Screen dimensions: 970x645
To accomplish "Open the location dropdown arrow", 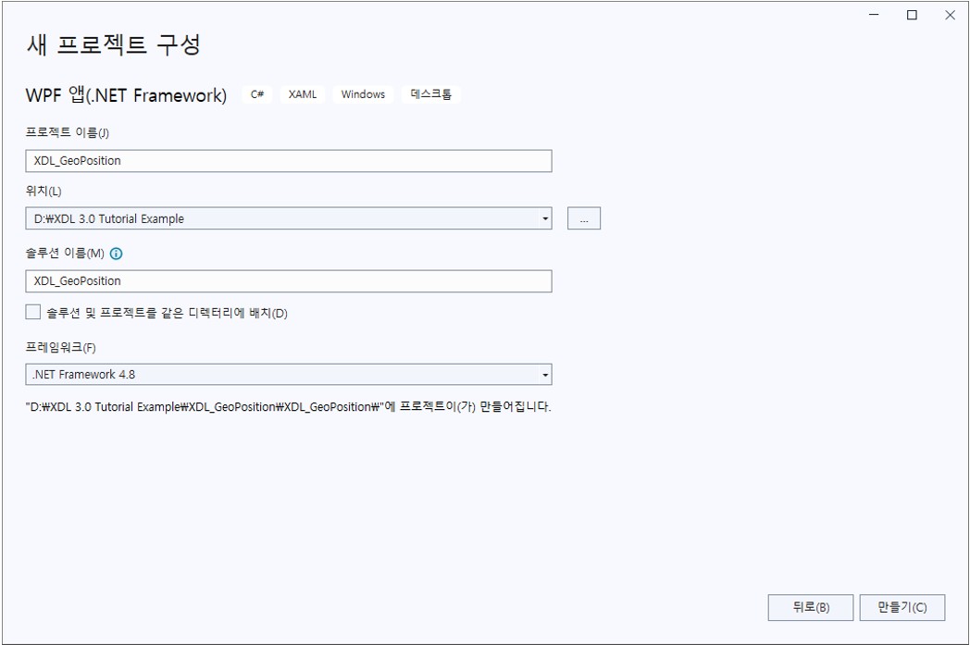I will click(544, 218).
